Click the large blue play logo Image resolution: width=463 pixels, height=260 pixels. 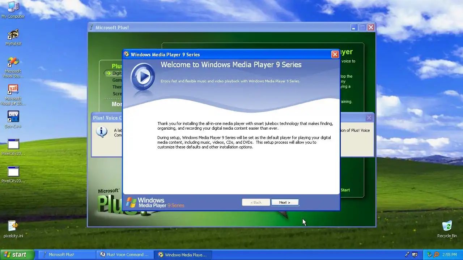coord(143,77)
